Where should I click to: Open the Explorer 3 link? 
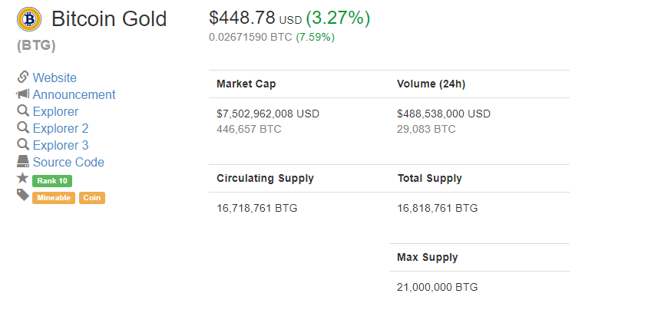[x=61, y=146]
